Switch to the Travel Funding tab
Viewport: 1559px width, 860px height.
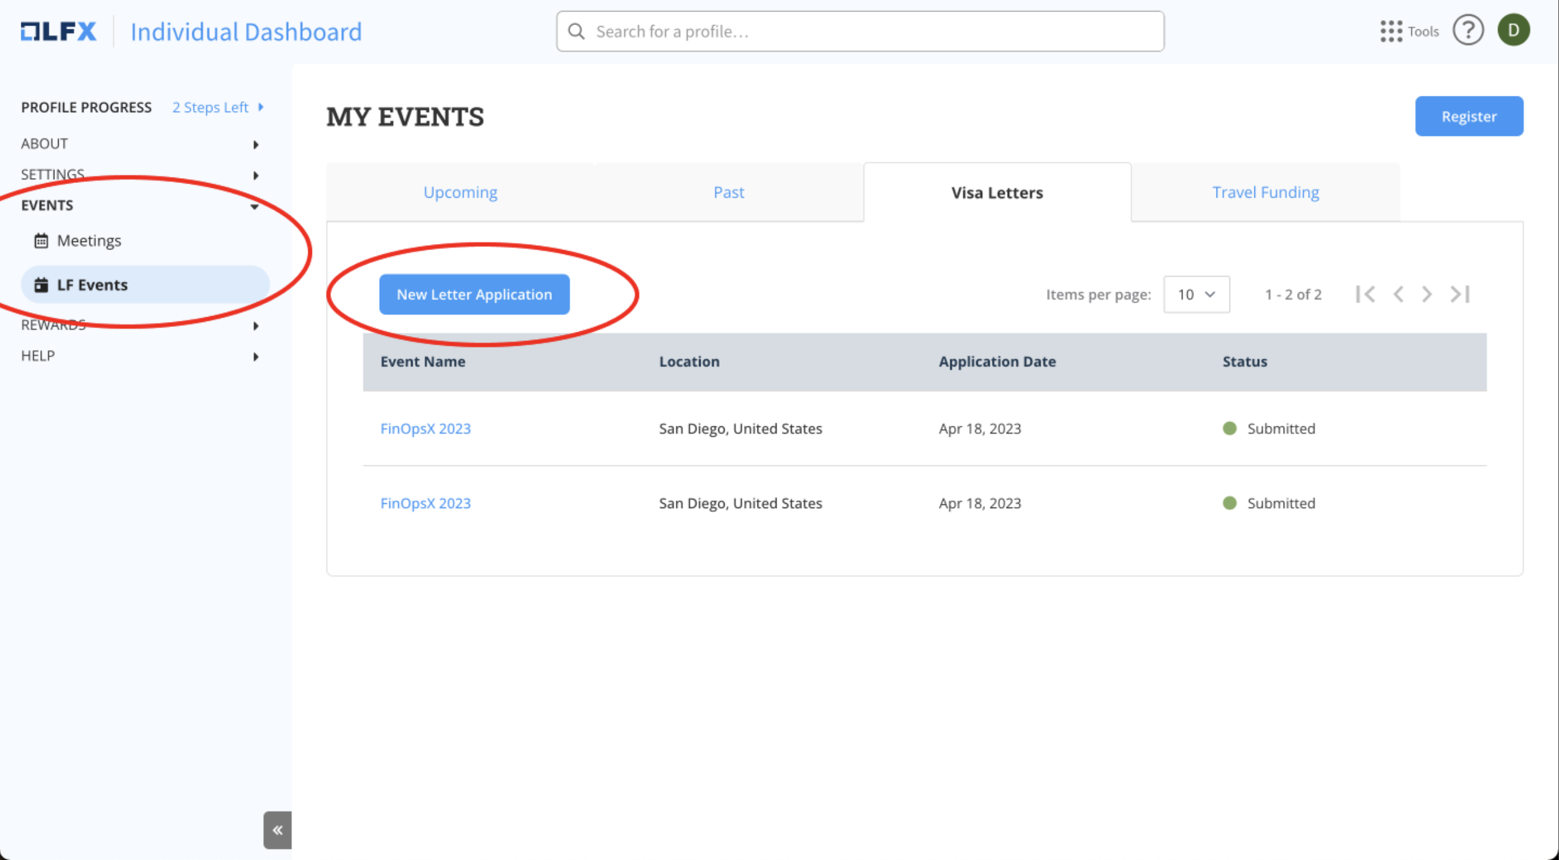coord(1265,192)
